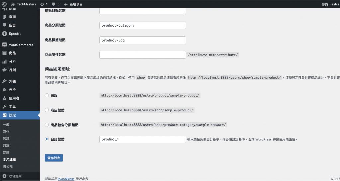Screen dimensions: 340x181
Task: Open the 寫作 settings submenu
Action: point(6,132)
